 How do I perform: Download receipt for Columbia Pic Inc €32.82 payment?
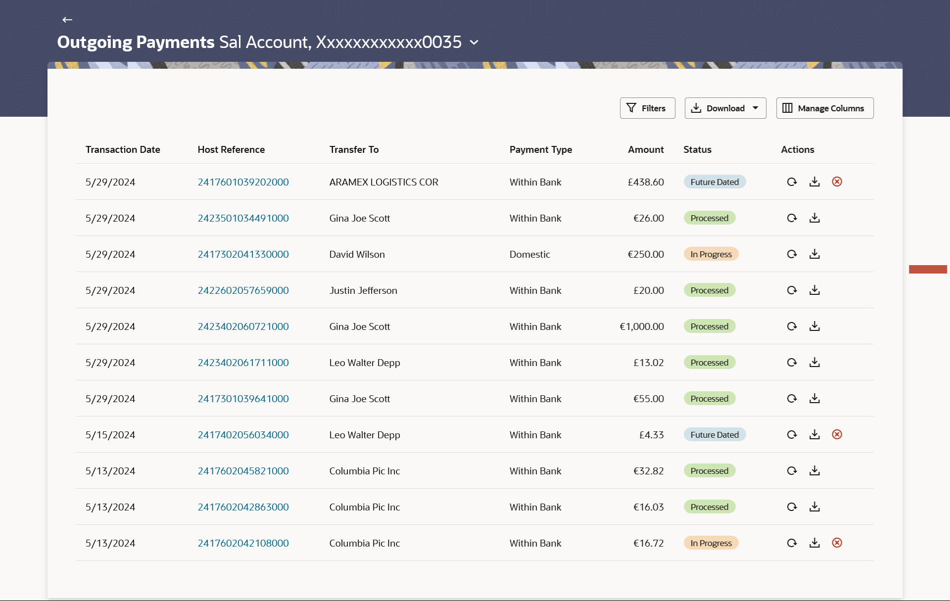coord(814,471)
